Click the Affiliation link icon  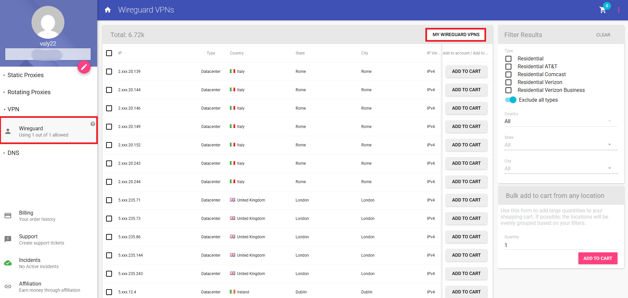coord(8,286)
